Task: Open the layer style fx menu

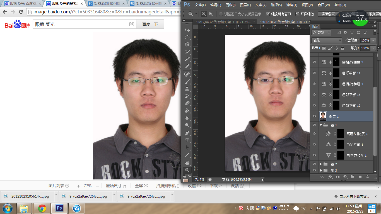Action: [330, 177]
